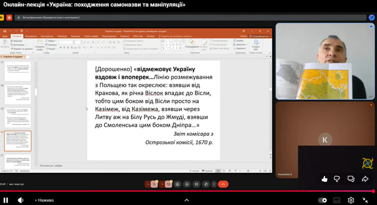Seek on the red progress bar
The image size is (377, 205).
coord(184,191)
